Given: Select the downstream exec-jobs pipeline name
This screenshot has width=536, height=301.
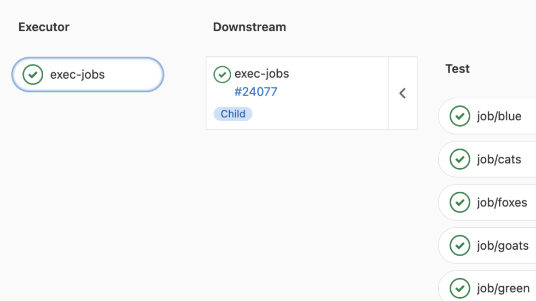Looking at the screenshot, I should [261, 74].
